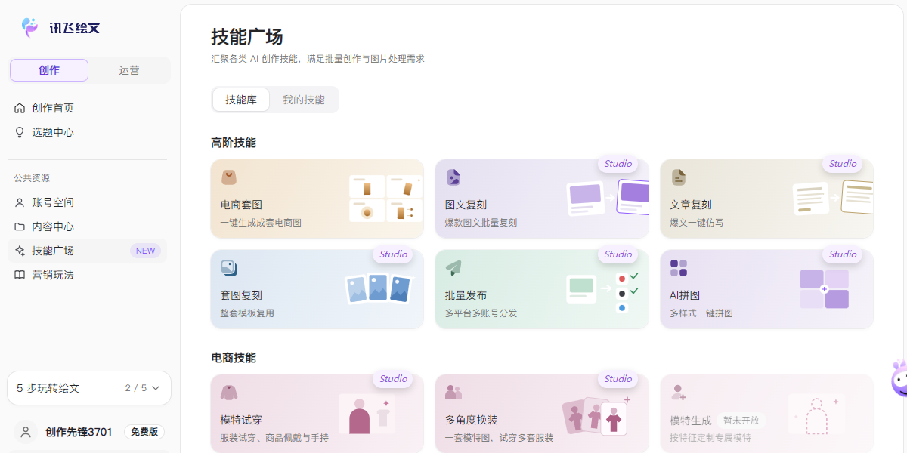
Task: Click the 爆款图文批量复刻 description
Action: [x=481, y=223]
